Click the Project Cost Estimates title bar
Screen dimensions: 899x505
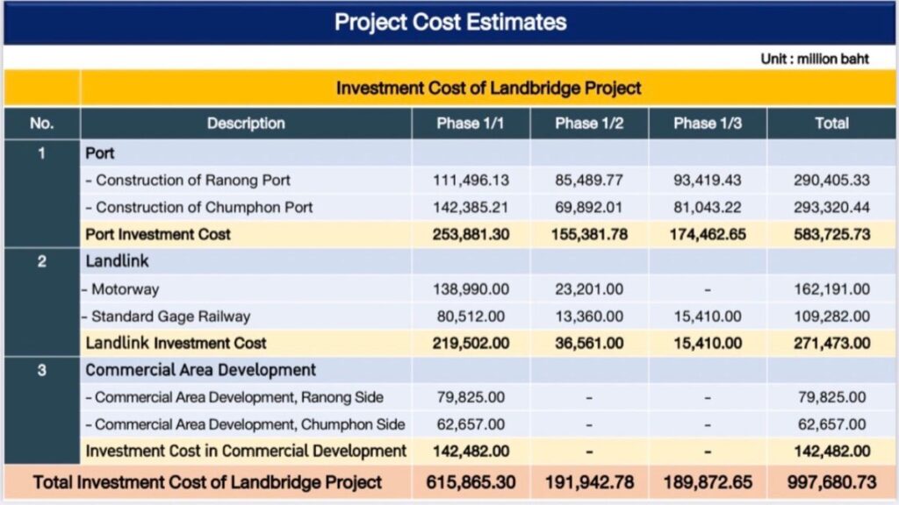449,21
